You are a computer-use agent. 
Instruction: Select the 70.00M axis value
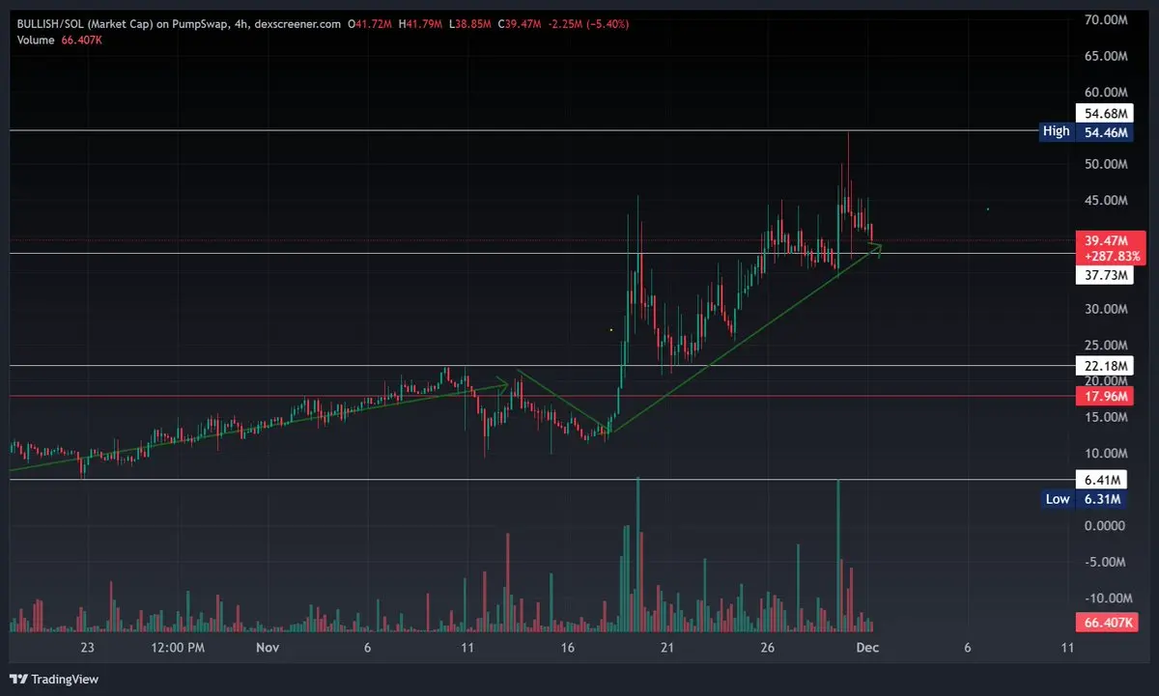click(1106, 20)
